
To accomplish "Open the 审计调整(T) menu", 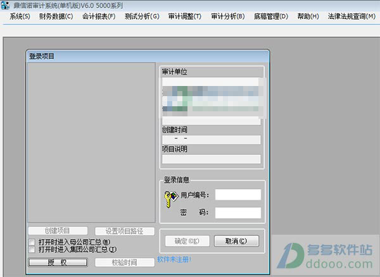I will point(185,16).
